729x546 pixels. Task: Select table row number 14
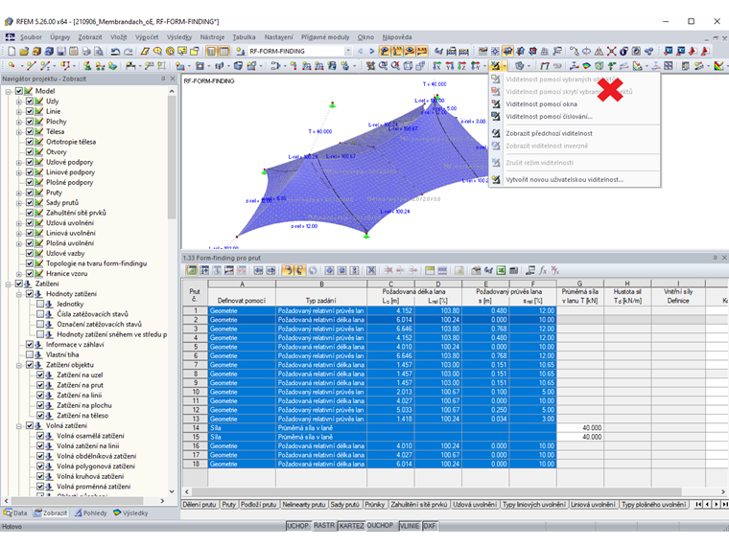coord(196,428)
